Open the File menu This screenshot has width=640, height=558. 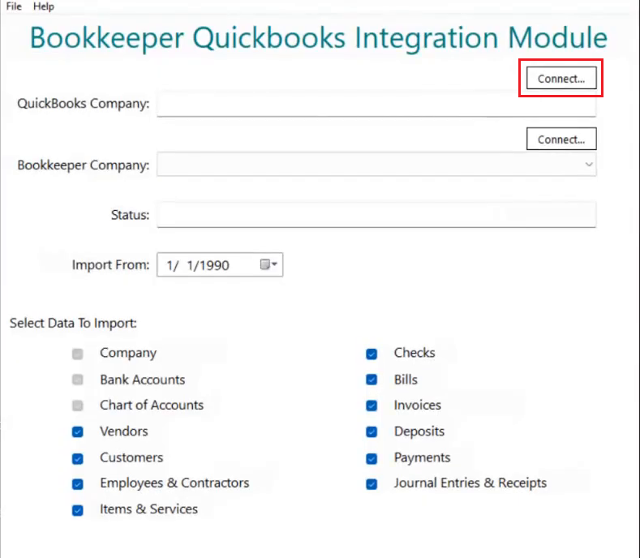(14, 6)
